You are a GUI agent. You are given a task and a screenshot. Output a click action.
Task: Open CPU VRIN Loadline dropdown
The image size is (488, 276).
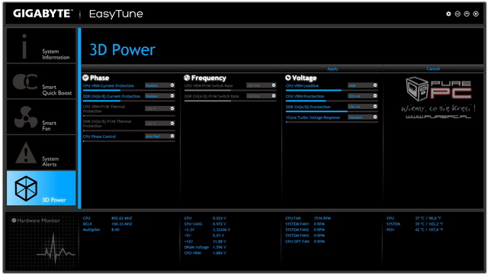click(363, 85)
